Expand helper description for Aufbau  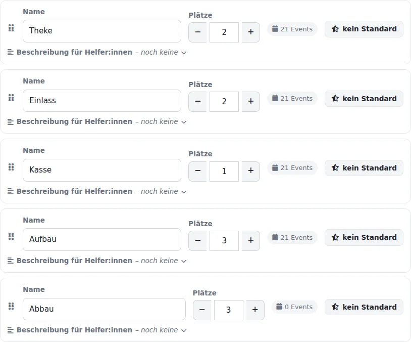click(97, 261)
